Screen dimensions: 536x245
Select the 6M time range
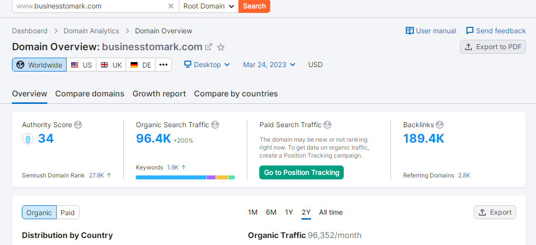(x=271, y=213)
